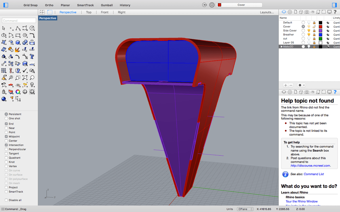Open the CPlane dropdown in the status bar
The image size is (340, 212).
tap(245, 209)
